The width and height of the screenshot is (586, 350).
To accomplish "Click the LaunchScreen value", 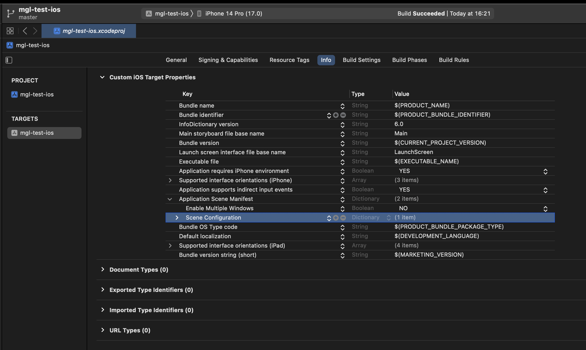I will (414, 152).
